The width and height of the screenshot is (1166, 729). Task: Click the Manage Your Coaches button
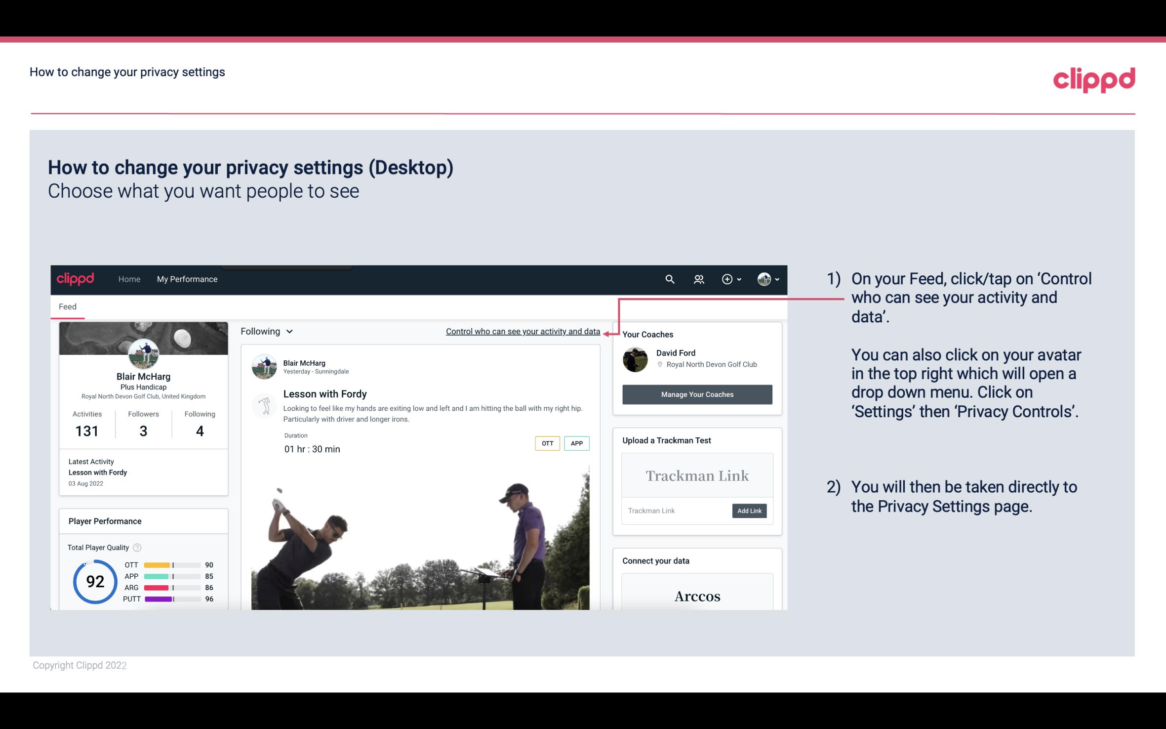[696, 394]
